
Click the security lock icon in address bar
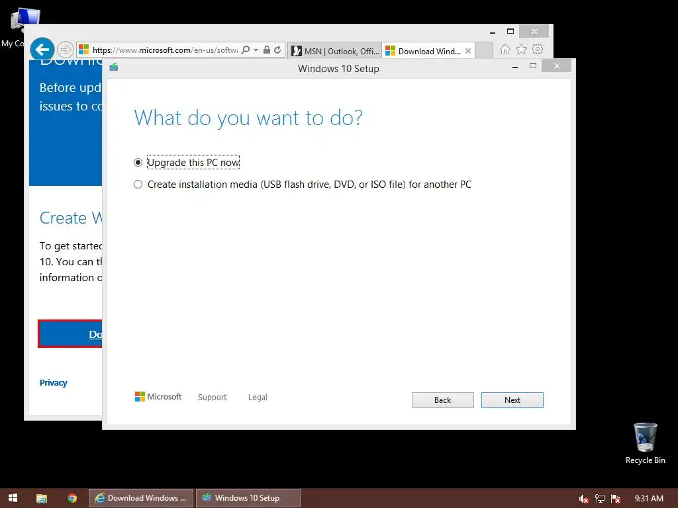267,50
